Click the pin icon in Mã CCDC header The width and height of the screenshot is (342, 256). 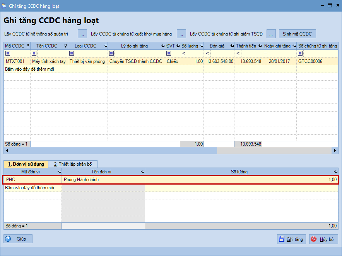coord(27,46)
